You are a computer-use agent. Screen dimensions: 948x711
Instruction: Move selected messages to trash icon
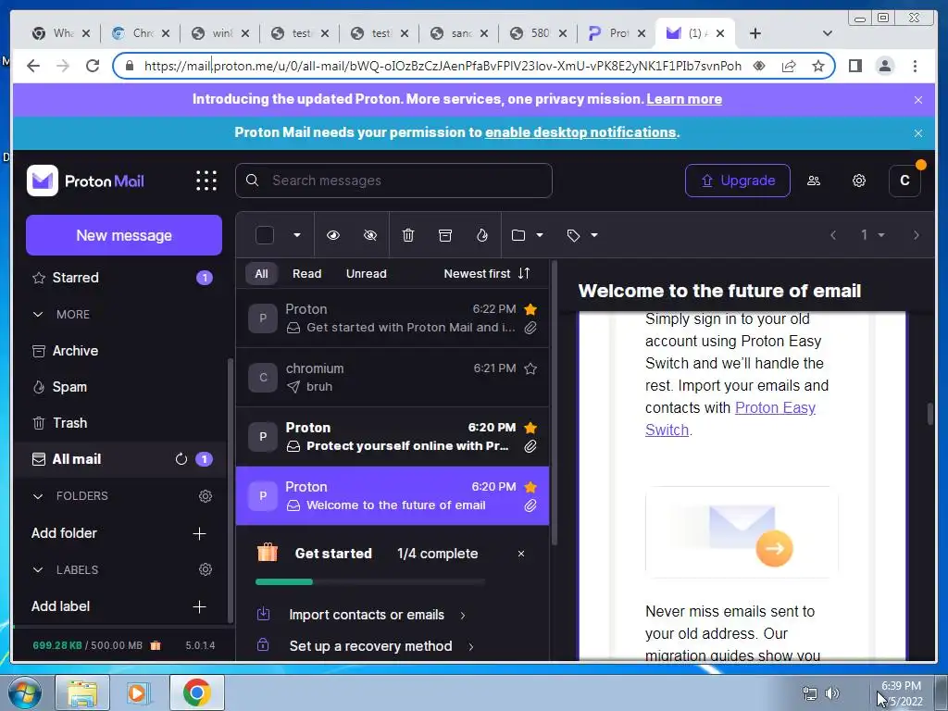pos(408,235)
